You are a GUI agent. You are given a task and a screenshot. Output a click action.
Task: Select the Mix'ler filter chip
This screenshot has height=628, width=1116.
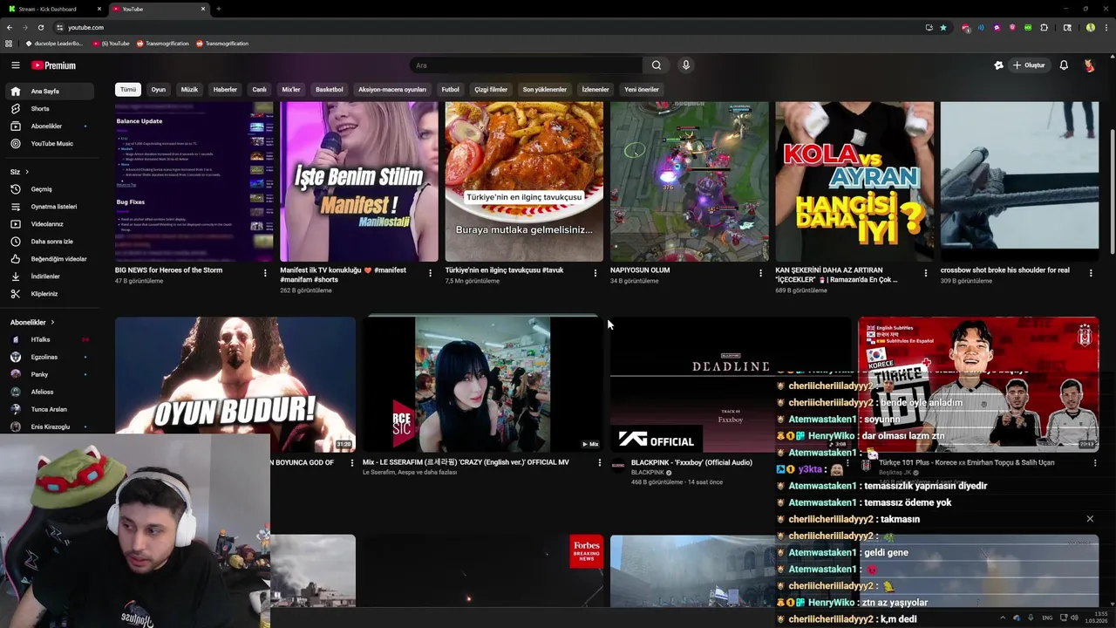click(291, 90)
